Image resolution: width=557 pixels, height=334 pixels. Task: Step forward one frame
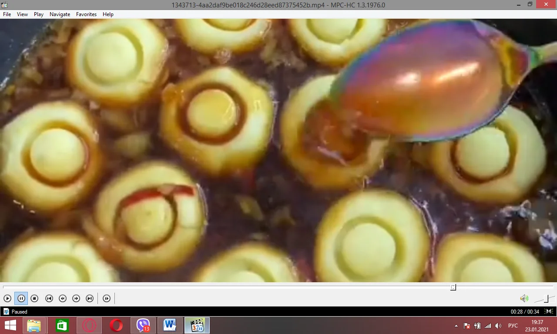107,298
